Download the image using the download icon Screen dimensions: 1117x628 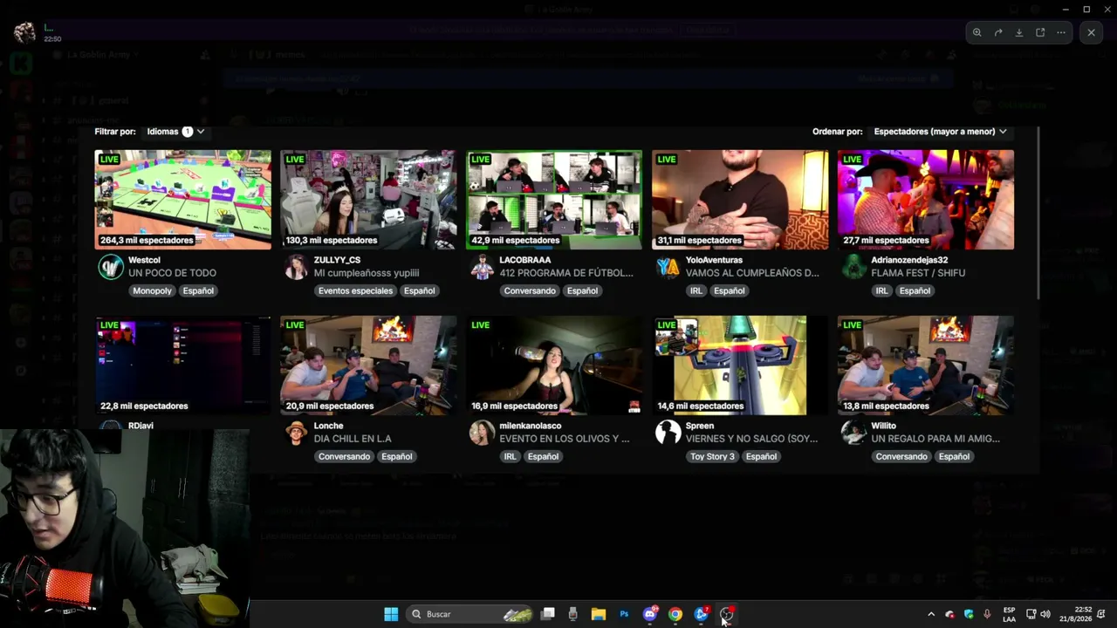(x=1019, y=32)
